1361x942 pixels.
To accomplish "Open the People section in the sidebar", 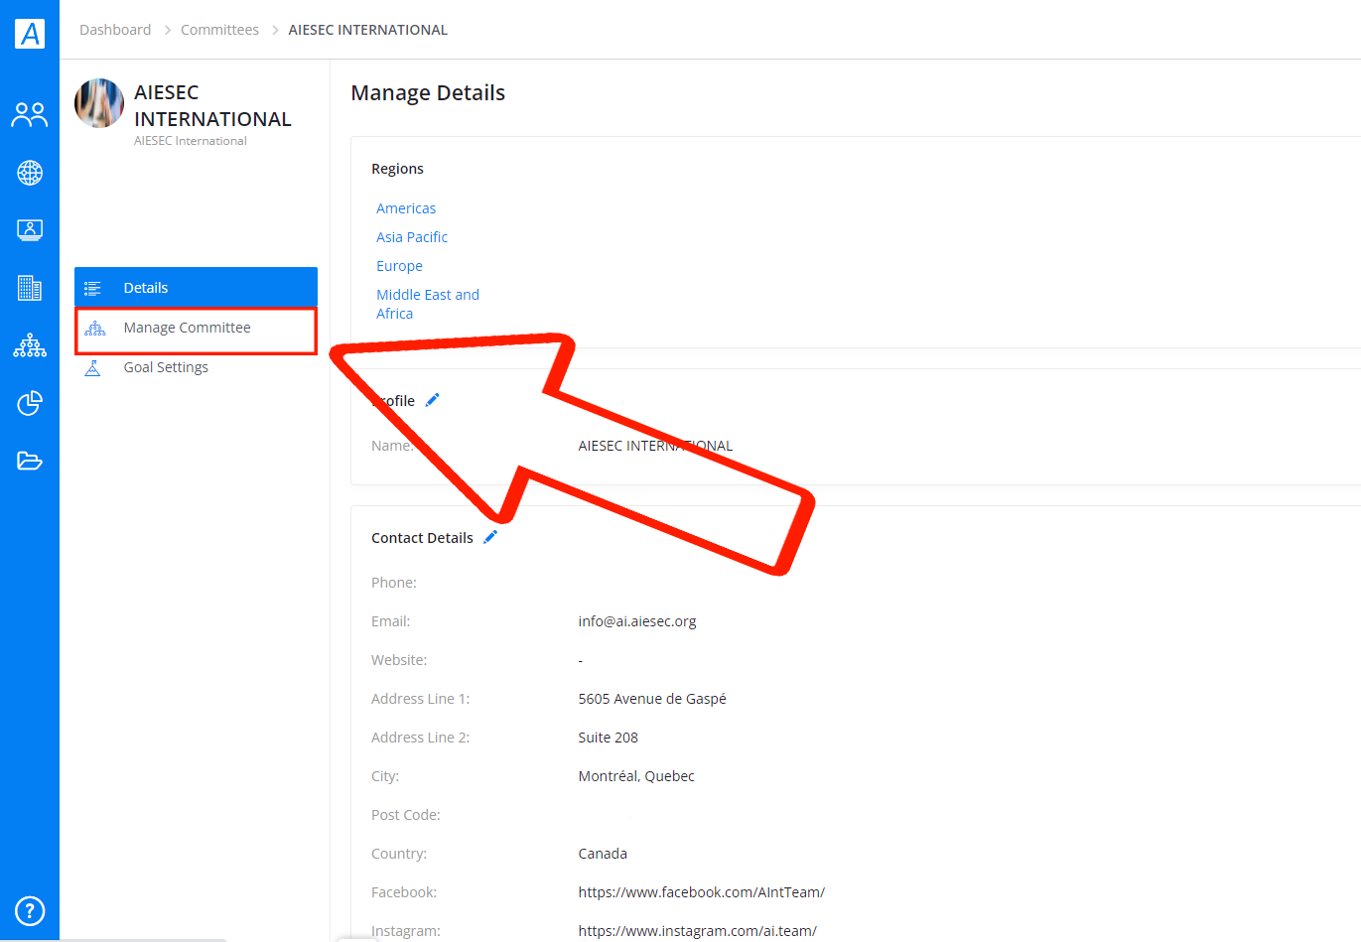I will 30,115.
